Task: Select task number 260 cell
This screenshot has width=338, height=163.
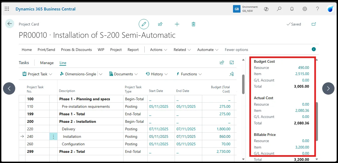Action: (30, 144)
